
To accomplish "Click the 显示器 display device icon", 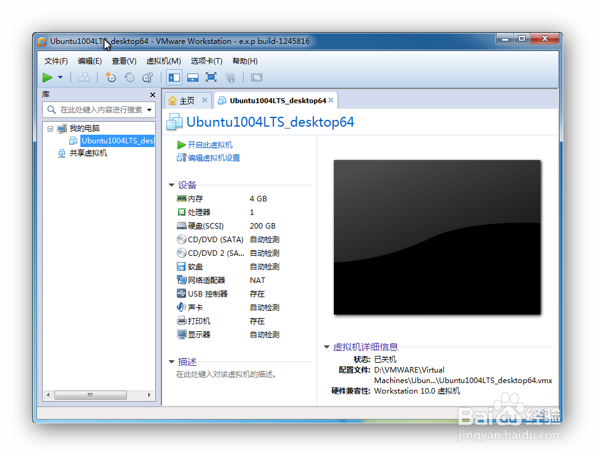I will pos(182,334).
